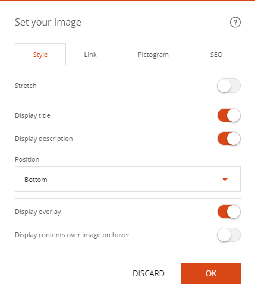Click the Display overlay label text
This screenshot has height=299, width=255.
click(38, 212)
